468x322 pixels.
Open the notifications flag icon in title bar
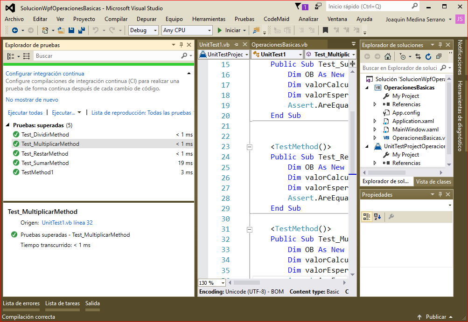pos(298,6)
